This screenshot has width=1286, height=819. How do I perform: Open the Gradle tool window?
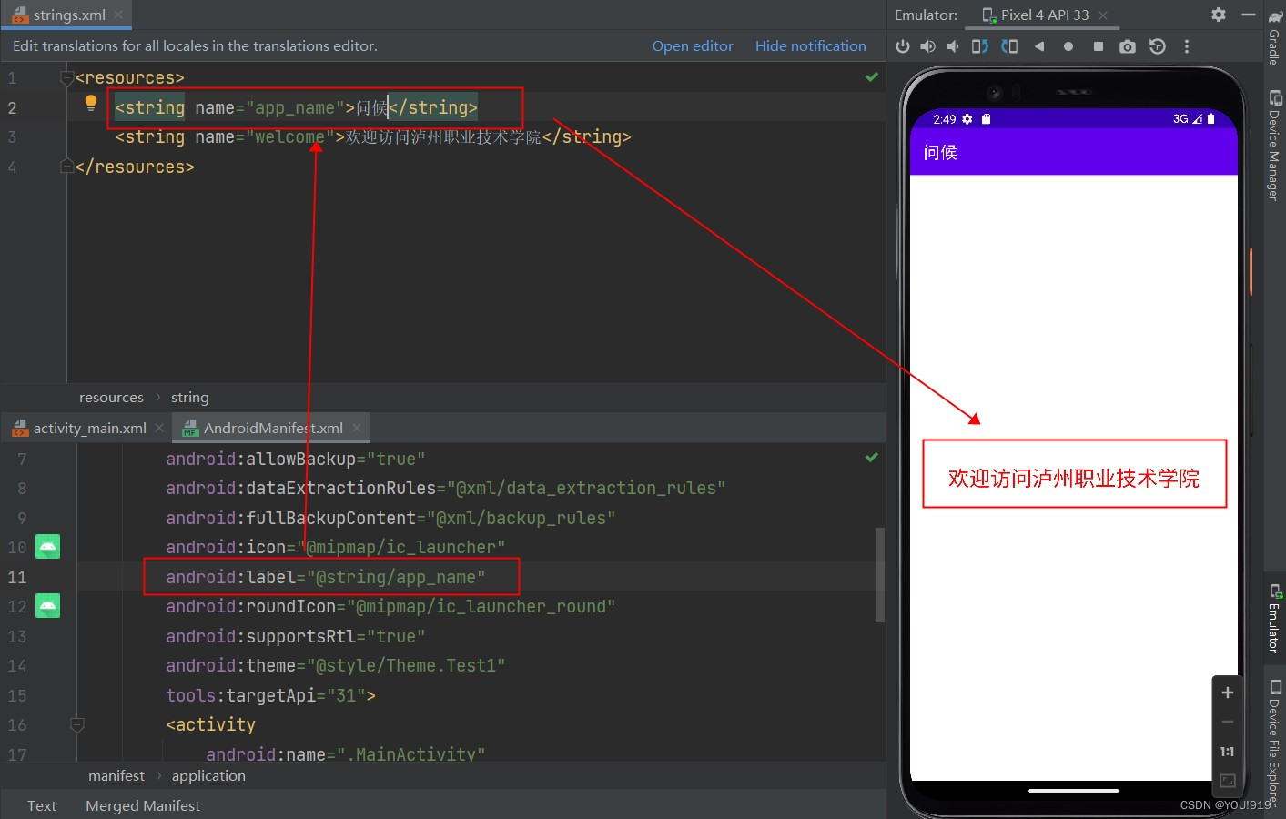tap(1275, 36)
